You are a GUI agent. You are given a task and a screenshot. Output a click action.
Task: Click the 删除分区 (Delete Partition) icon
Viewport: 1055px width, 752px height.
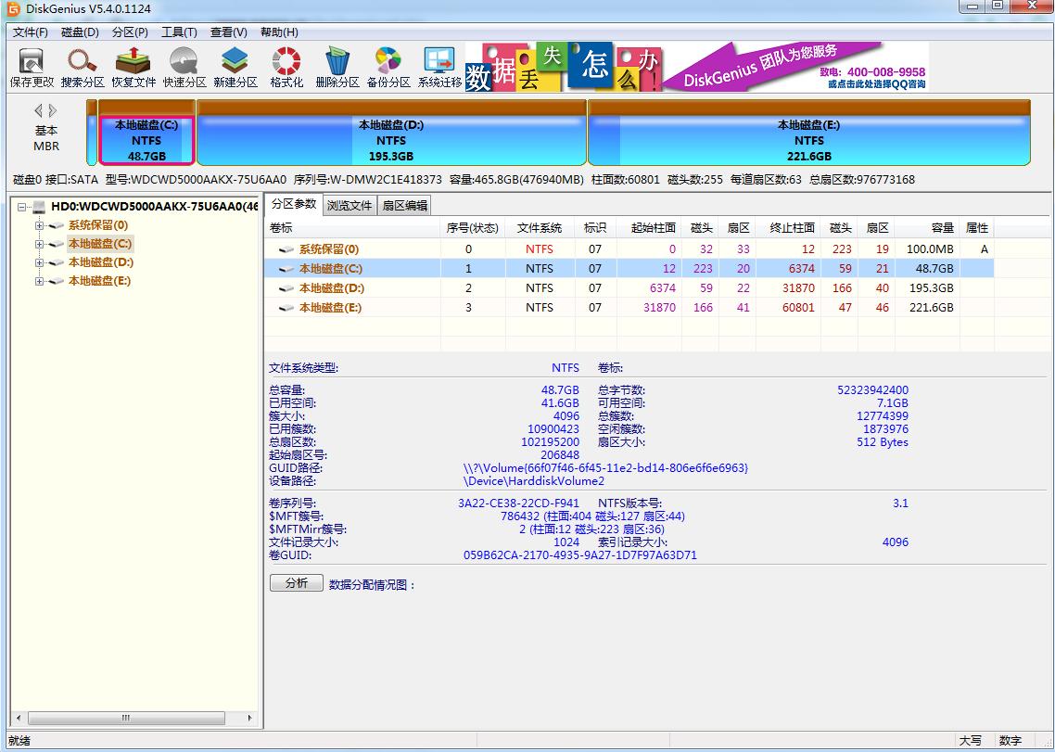tap(336, 66)
